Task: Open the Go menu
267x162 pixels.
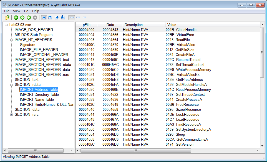Action: point(26,11)
